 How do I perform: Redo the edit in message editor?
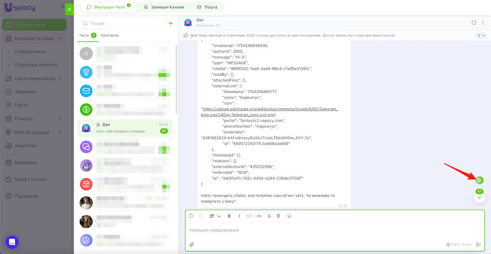(201, 216)
